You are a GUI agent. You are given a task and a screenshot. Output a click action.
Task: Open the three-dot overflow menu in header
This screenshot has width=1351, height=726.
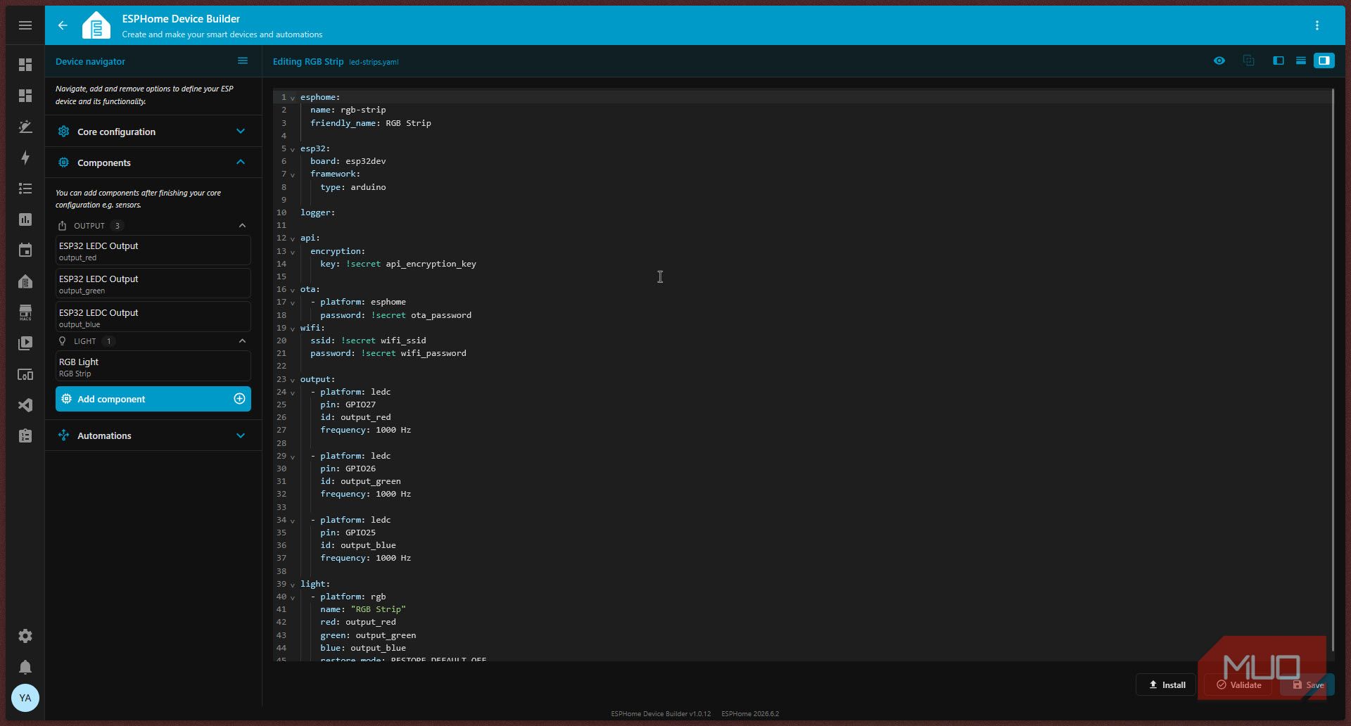pyautogui.click(x=1317, y=25)
